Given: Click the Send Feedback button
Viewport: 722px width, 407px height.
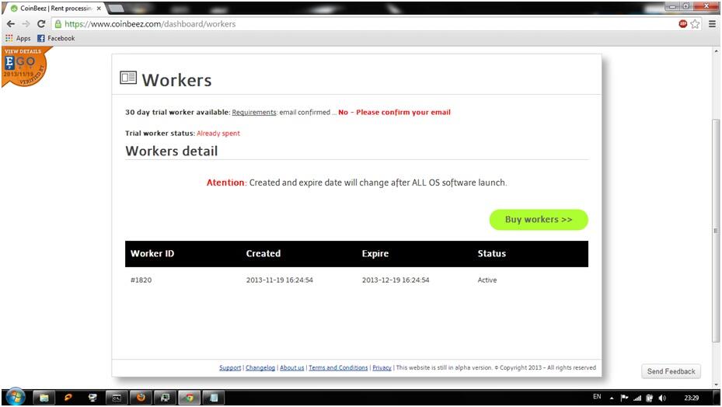Looking at the screenshot, I should pos(671,371).
